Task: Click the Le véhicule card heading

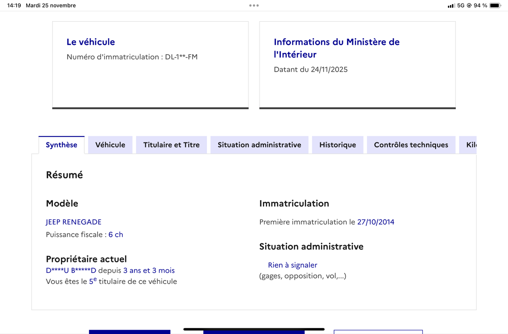Action: (91, 42)
